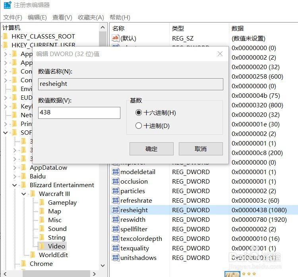Image resolution: width=298 pixels, height=277 pixels.
Task: Click the value 0x000000c8 (200)
Action: tap(257, 153)
